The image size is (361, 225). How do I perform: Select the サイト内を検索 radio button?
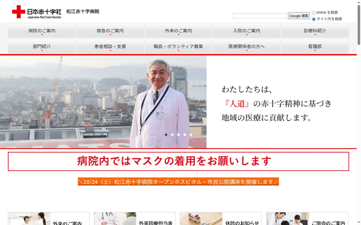tap(314, 19)
